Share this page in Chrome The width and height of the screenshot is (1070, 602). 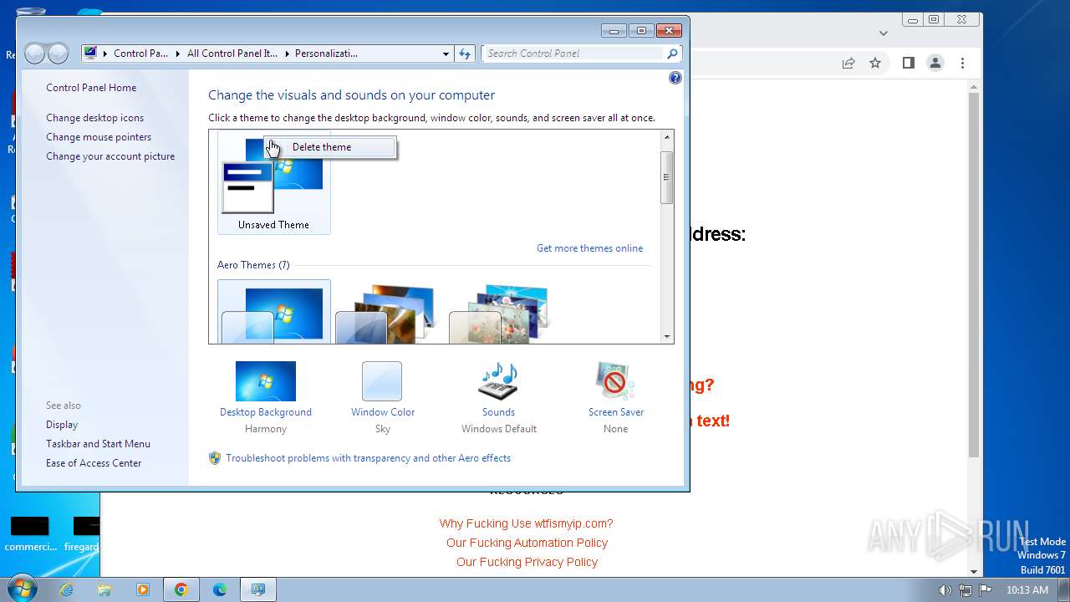(848, 63)
